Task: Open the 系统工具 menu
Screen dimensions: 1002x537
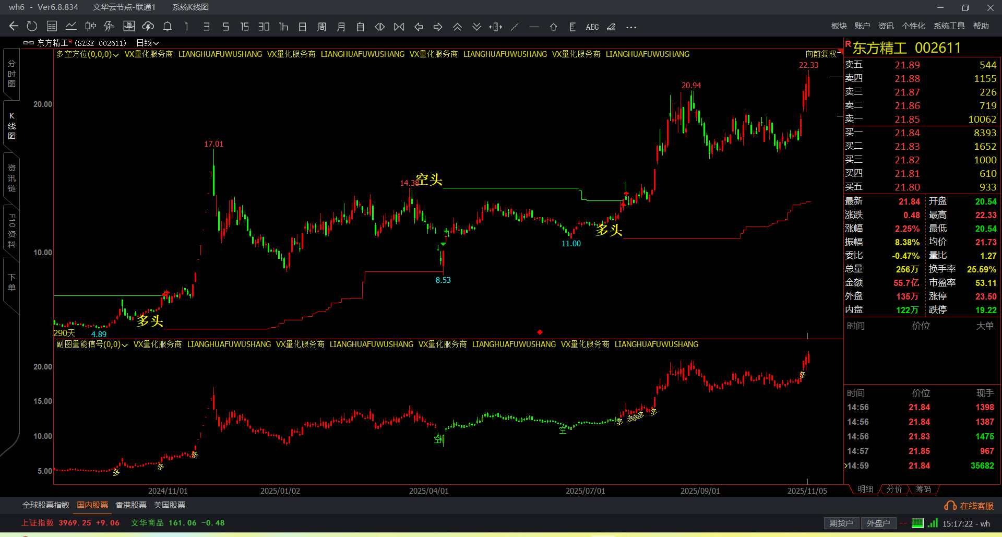Action: coord(949,26)
